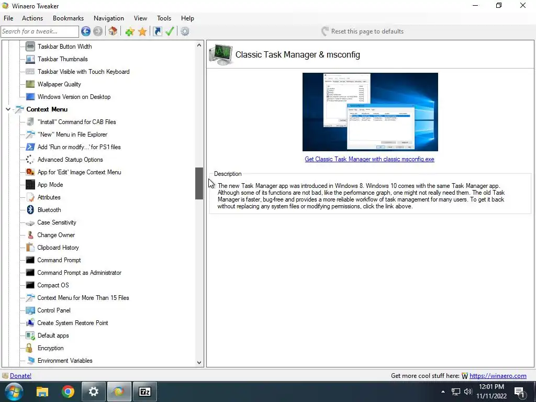Image resolution: width=536 pixels, height=402 pixels.
Task: Collapse the Context Menu tree section
Action: point(8,109)
